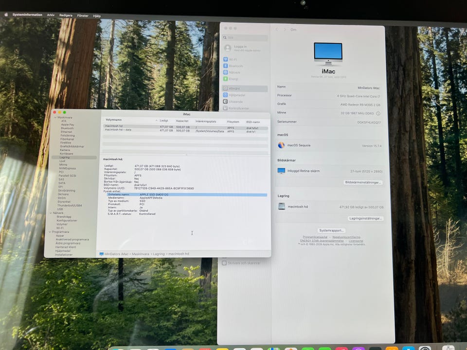Select Minne in System Information sidebar
This screenshot has width=467, height=350.
tap(63, 165)
